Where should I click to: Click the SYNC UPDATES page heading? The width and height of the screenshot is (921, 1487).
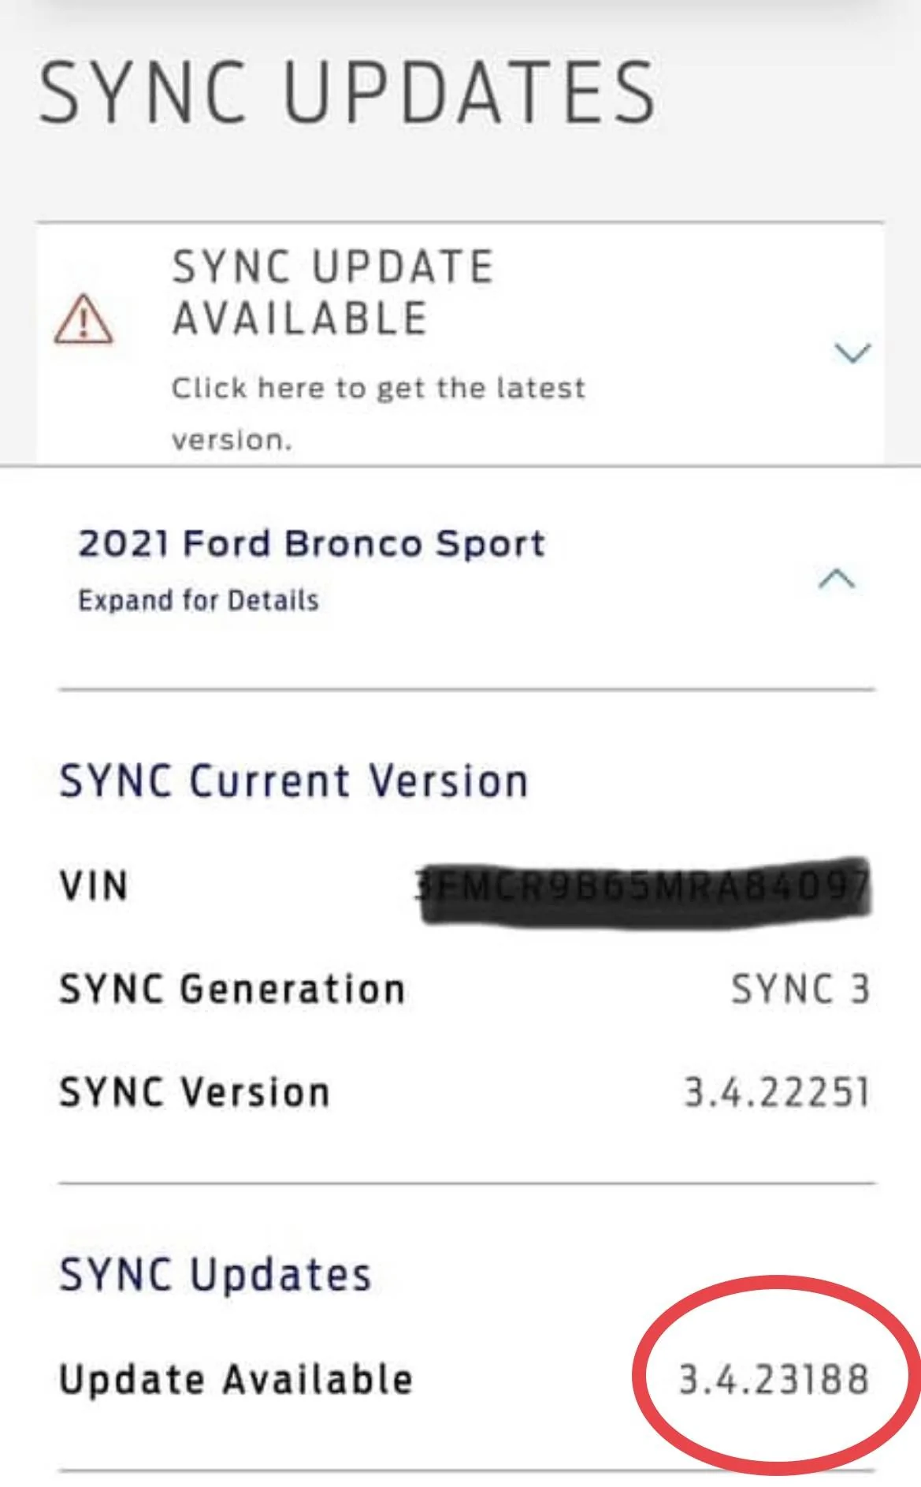pos(347,94)
